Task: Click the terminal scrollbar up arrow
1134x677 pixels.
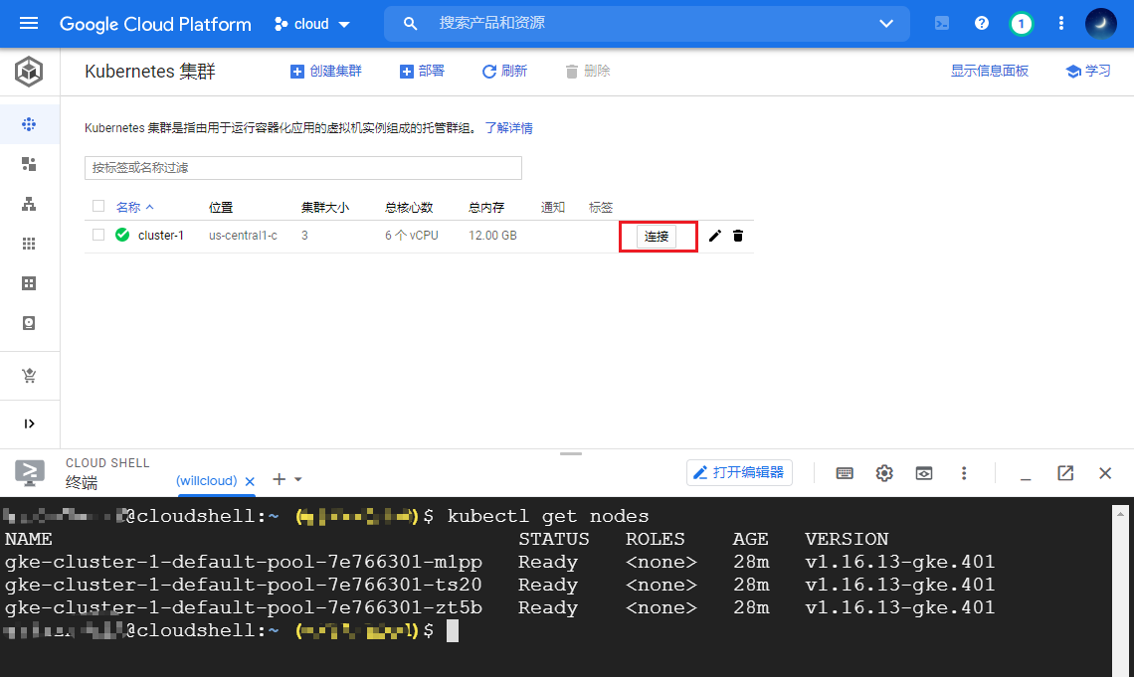Action: (x=1120, y=514)
